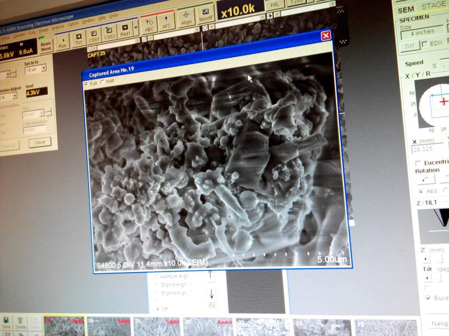Select the TV1 scan mode icon
Image resolution: width=449 pixels, height=336 pixels.
tap(79, 39)
